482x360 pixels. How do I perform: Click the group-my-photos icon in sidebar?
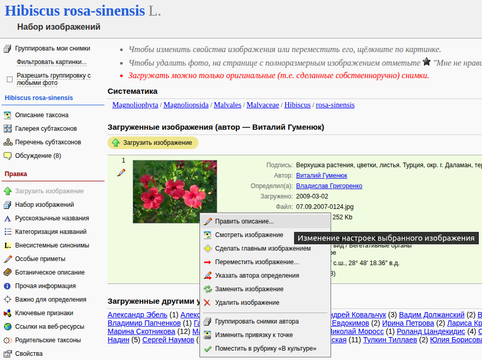click(x=7, y=49)
